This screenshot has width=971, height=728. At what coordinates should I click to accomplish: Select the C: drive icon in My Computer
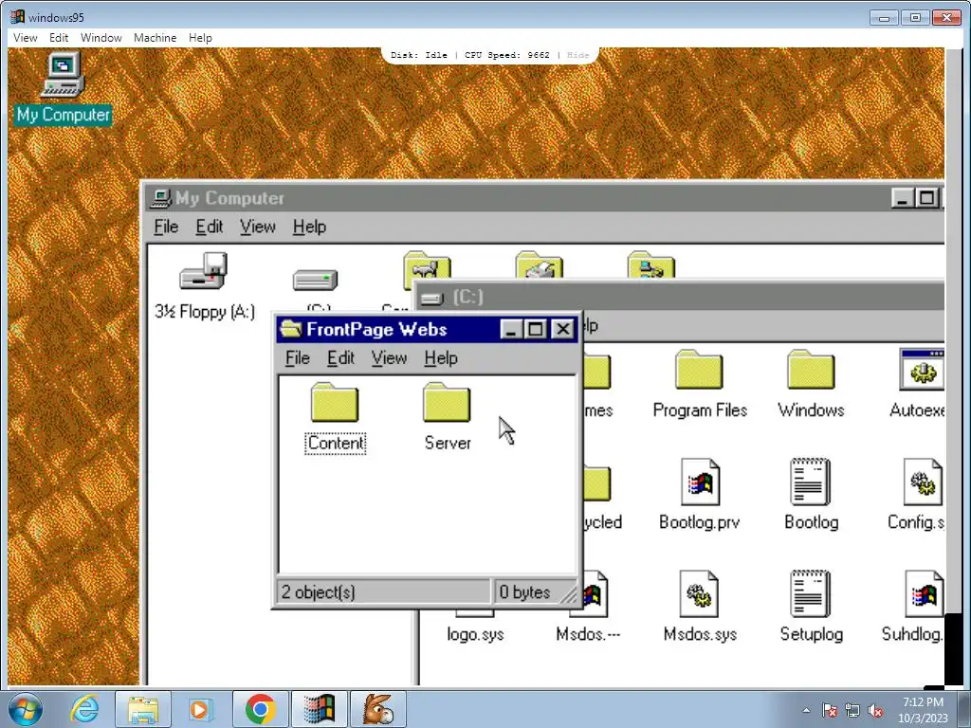(315, 280)
